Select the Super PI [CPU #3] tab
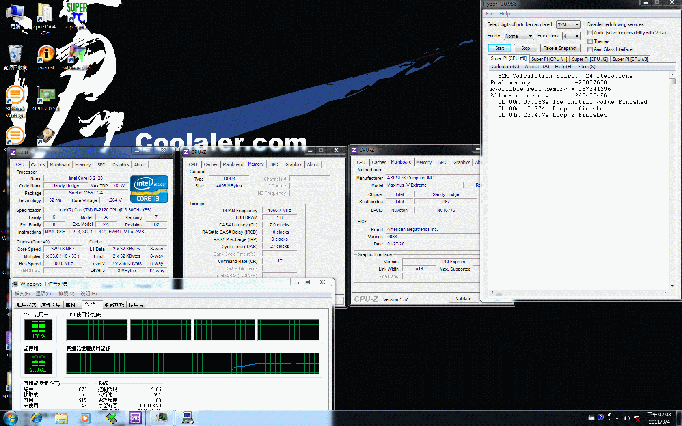The width and height of the screenshot is (682, 426). point(630,59)
